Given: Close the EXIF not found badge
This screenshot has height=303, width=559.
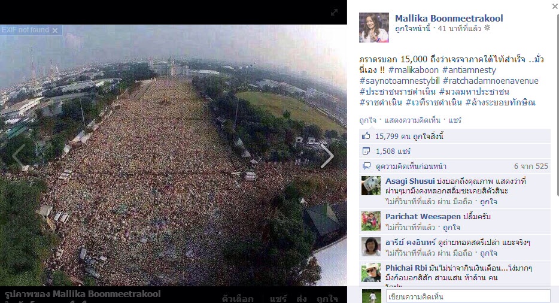Looking at the screenshot, I should click(x=55, y=31).
